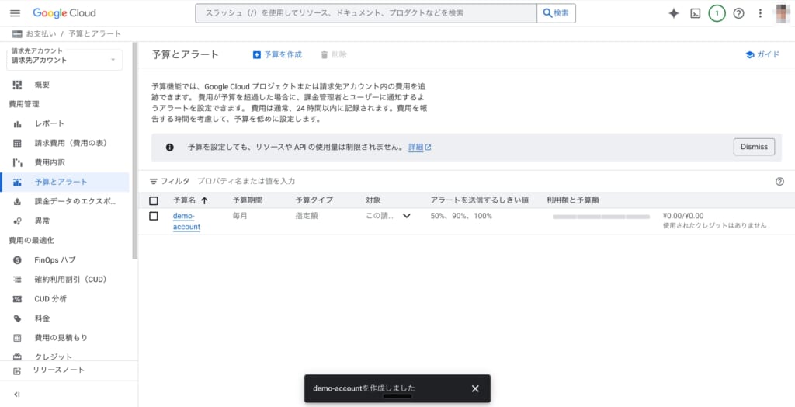Open the three-dot more options menu
Viewport: 795px width, 407px height.
pos(760,13)
